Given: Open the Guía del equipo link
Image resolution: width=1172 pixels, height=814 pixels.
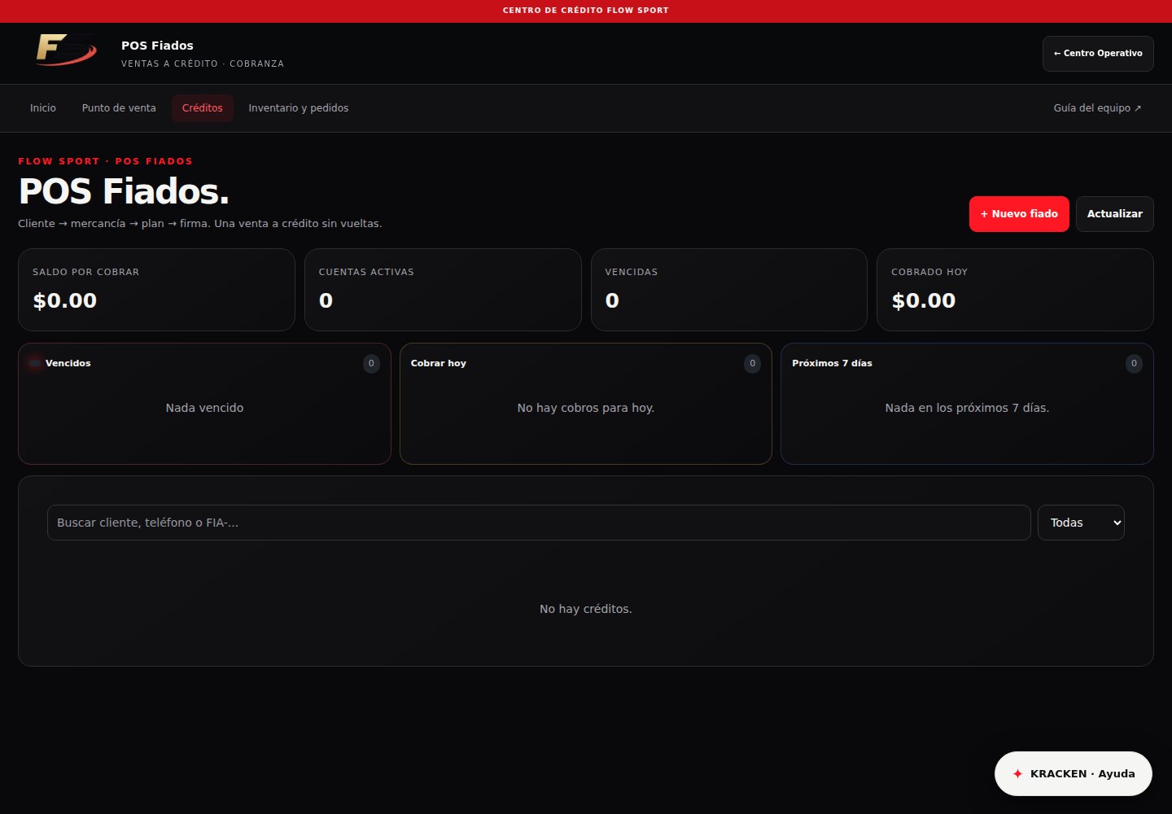Looking at the screenshot, I should tap(1097, 108).
